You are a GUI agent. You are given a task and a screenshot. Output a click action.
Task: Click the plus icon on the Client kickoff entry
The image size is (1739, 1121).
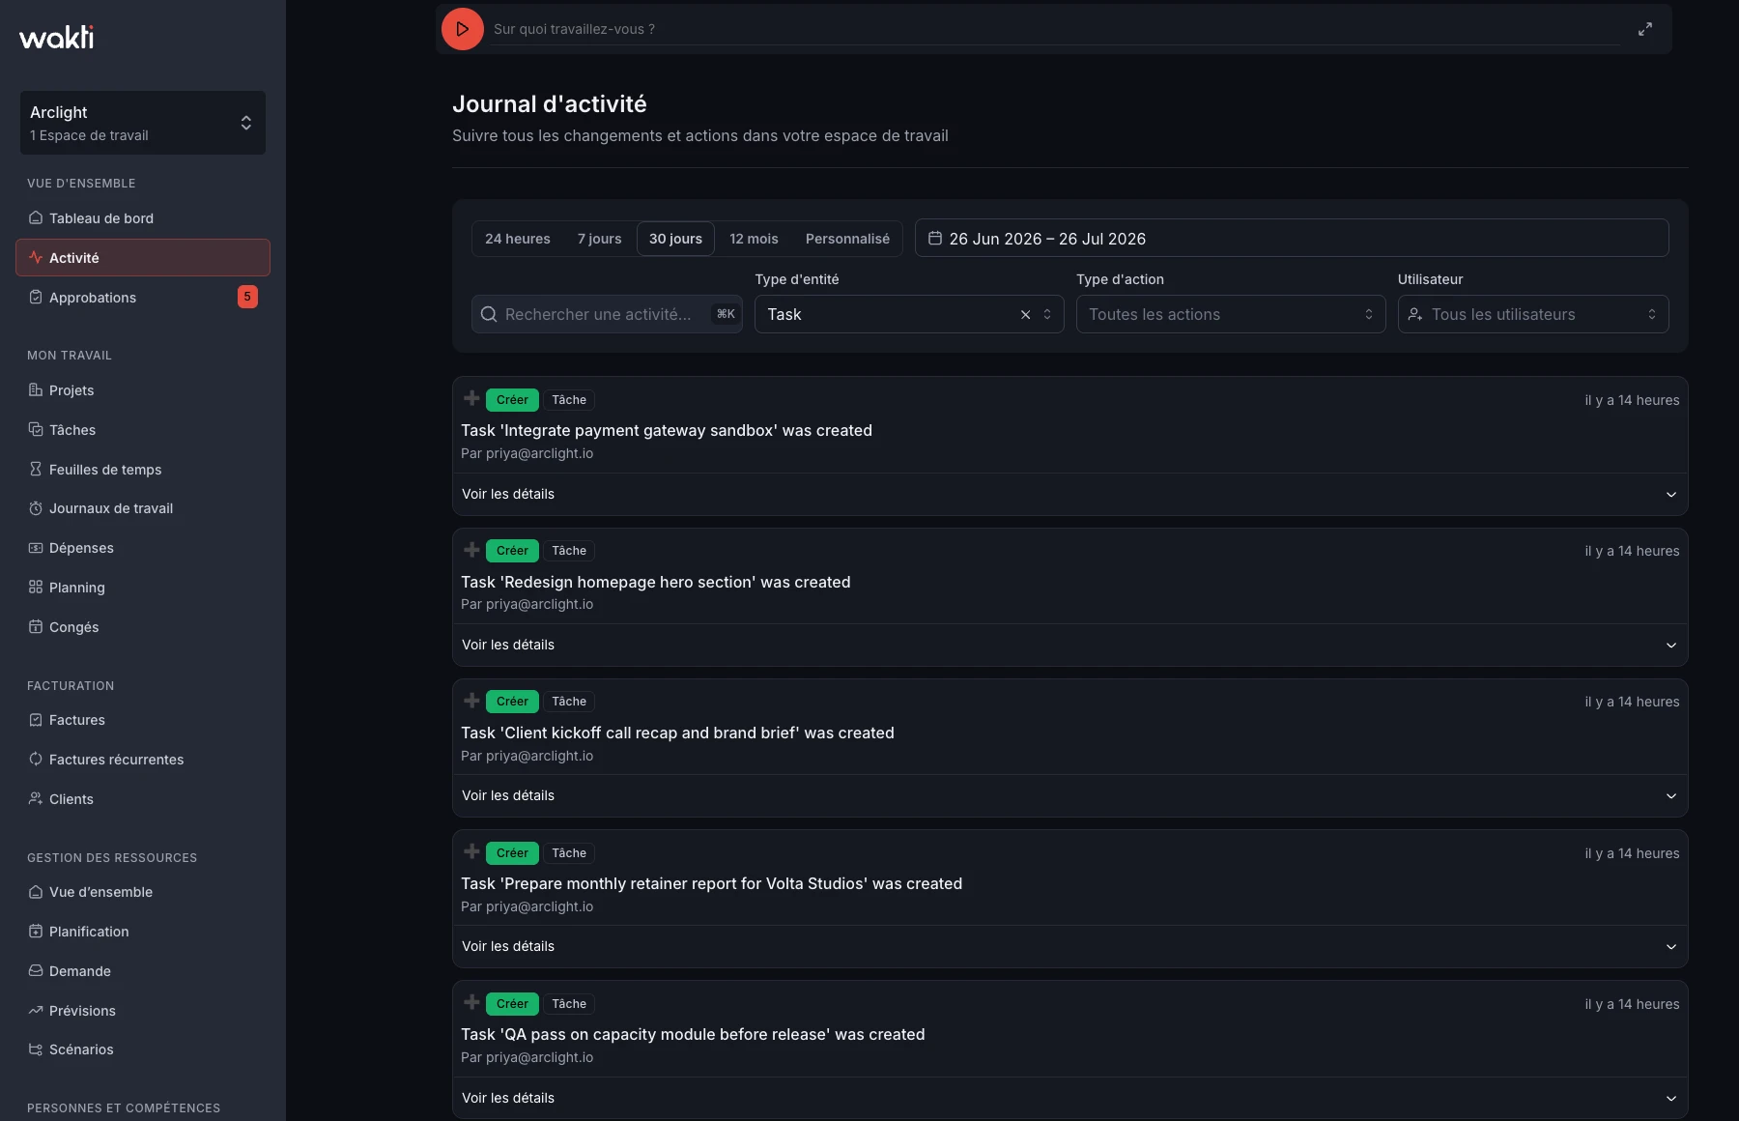(471, 701)
